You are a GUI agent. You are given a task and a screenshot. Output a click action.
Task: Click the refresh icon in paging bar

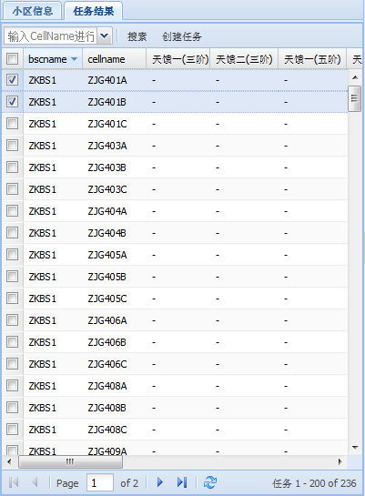tap(210, 482)
